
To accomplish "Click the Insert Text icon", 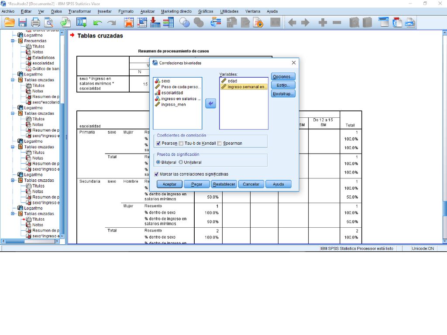I will click(x=410, y=23).
